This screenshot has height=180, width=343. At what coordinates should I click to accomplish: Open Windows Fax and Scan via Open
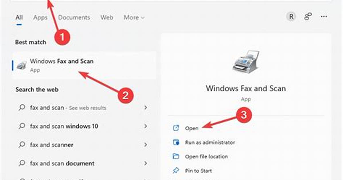pos(191,128)
